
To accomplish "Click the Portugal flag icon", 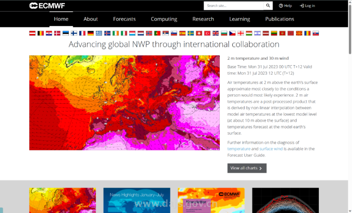I will (157, 34).
